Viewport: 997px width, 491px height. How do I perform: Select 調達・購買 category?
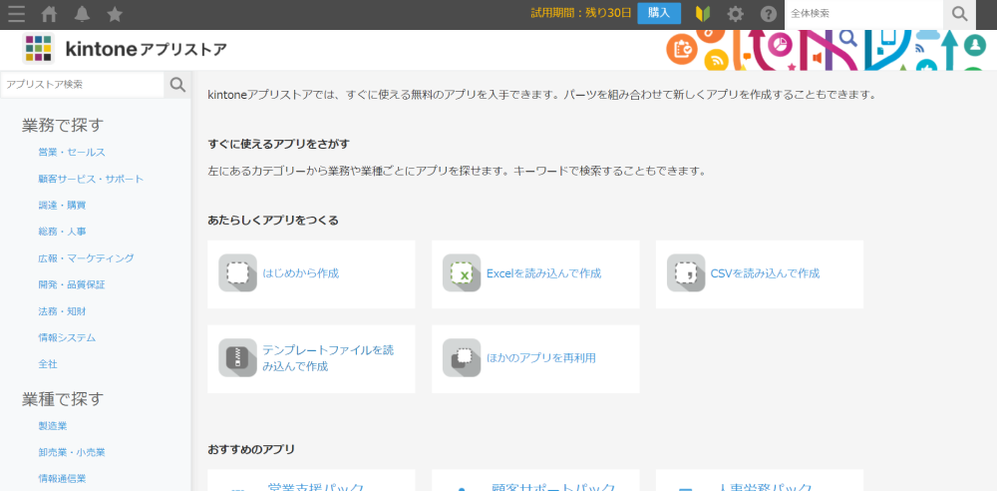point(62,205)
